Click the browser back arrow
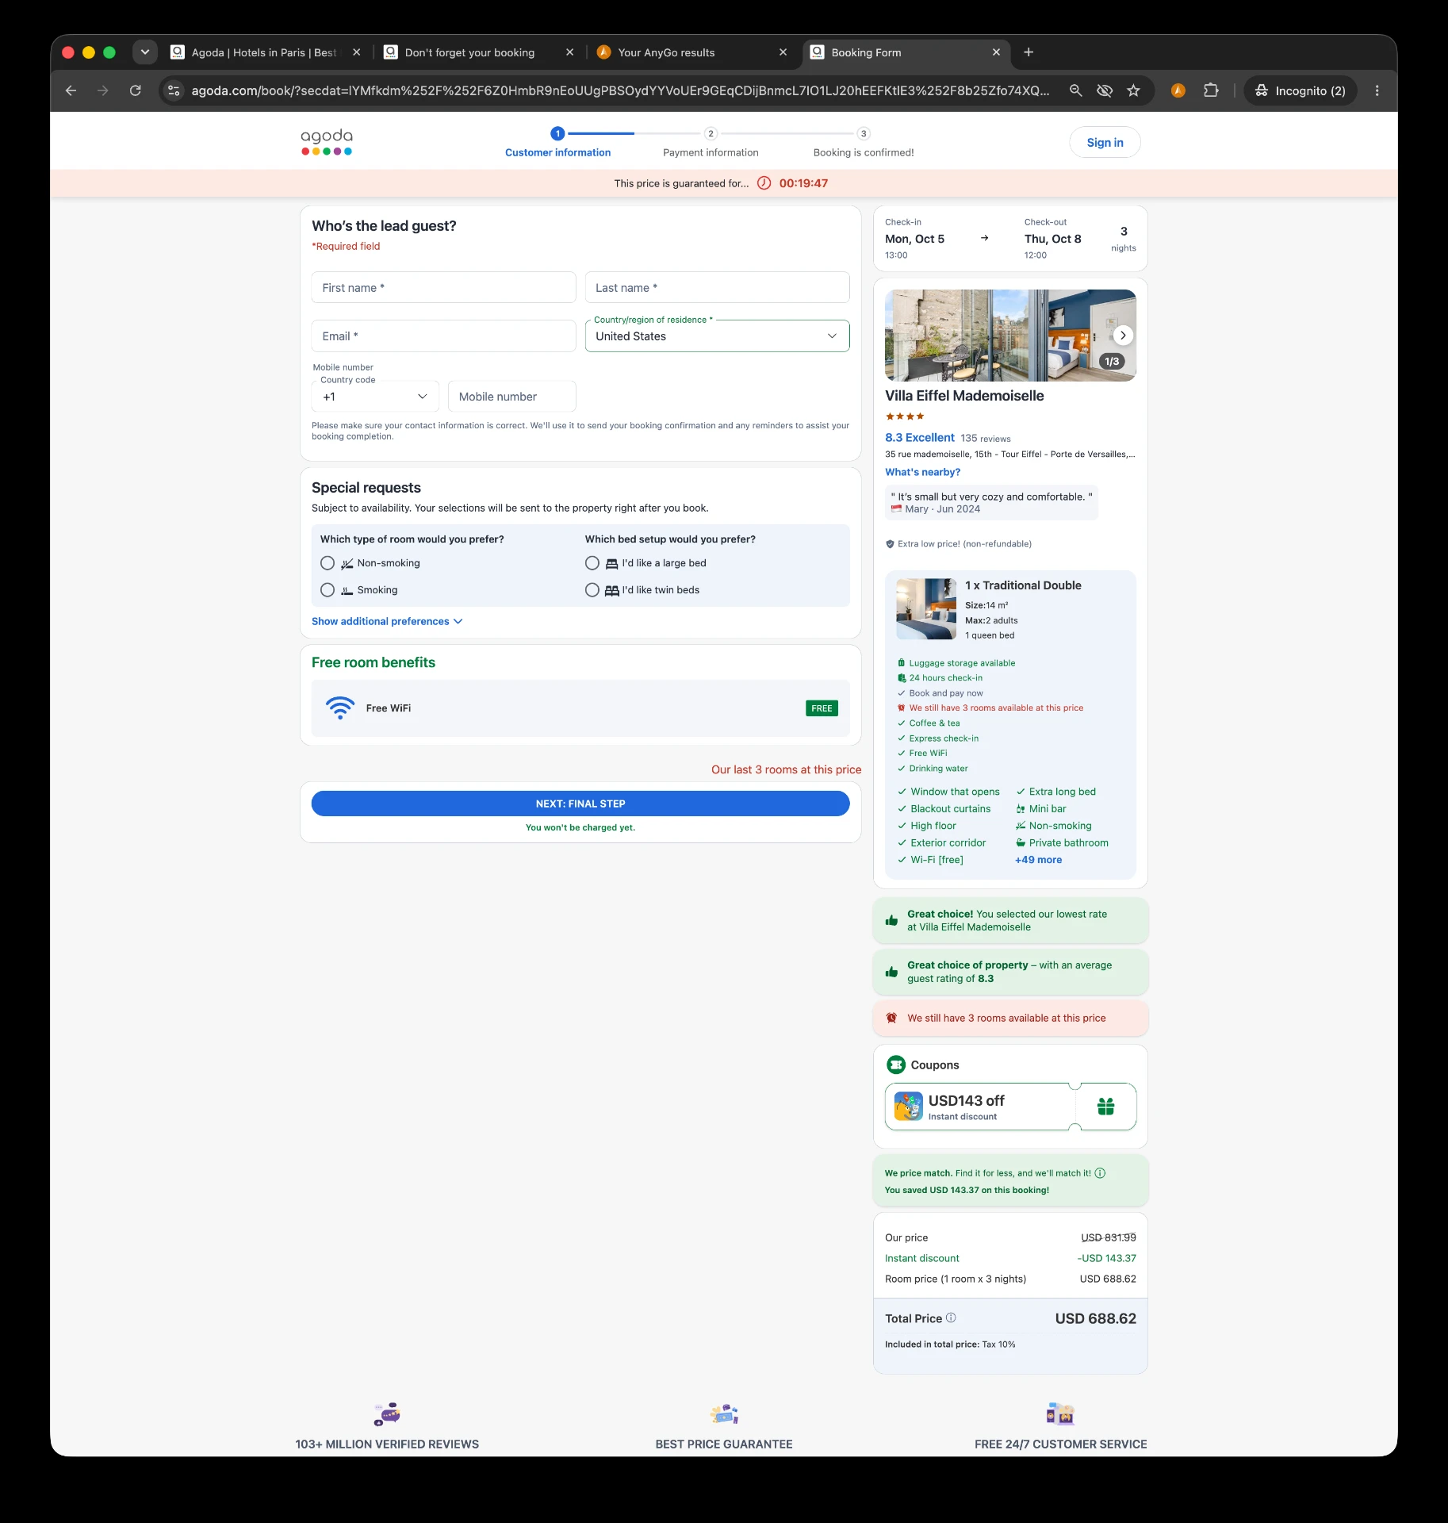The width and height of the screenshot is (1448, 1523). (x=71, y=90)
